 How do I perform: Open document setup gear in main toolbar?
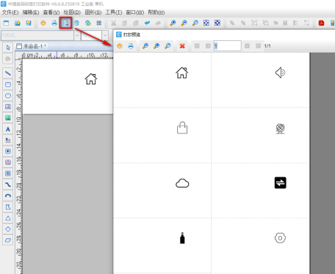43,23
